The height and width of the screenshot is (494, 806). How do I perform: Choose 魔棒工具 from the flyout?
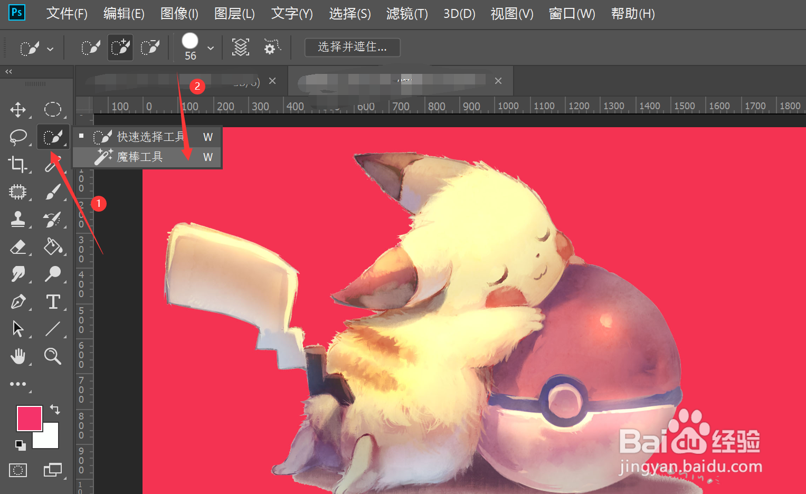[147, 157]
